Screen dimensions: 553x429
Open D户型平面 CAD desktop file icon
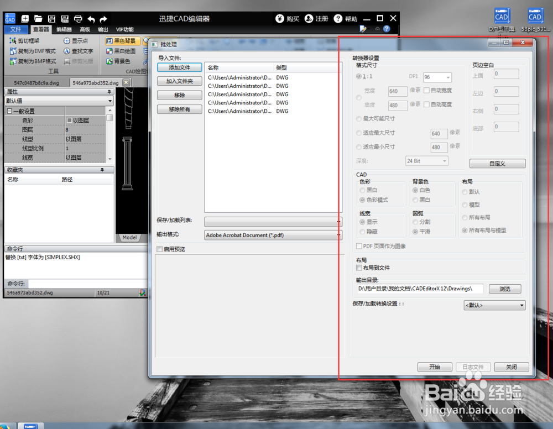coord(502,20)
